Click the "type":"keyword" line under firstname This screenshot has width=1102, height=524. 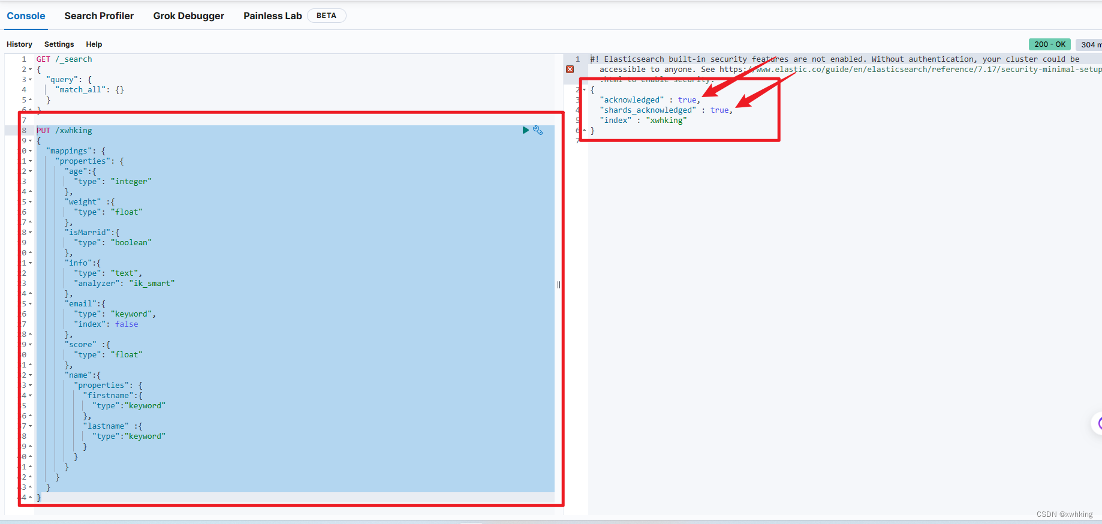pos(129,406)
